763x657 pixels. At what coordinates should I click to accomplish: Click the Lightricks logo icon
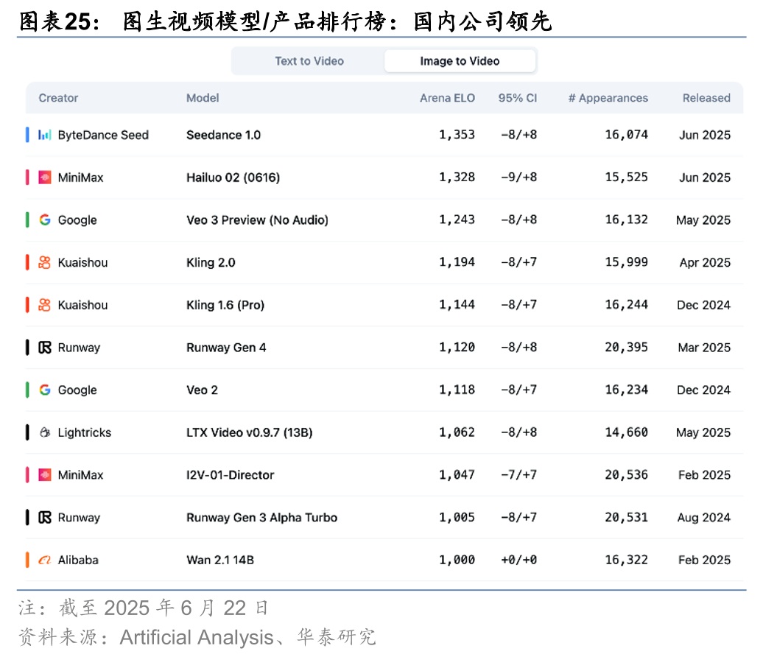(45, 432)
